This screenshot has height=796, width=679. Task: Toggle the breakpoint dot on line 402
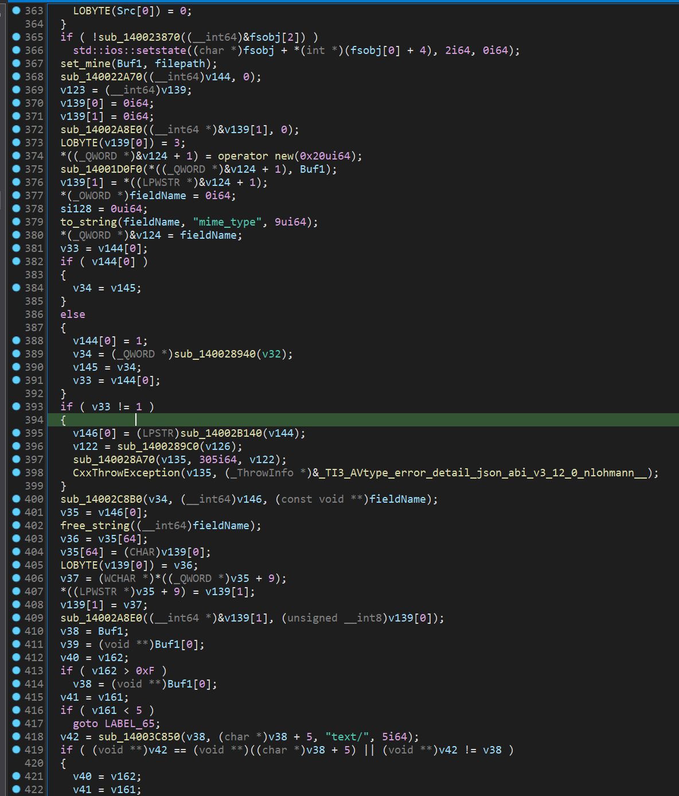pyautogui.click(x=16, y=525)
